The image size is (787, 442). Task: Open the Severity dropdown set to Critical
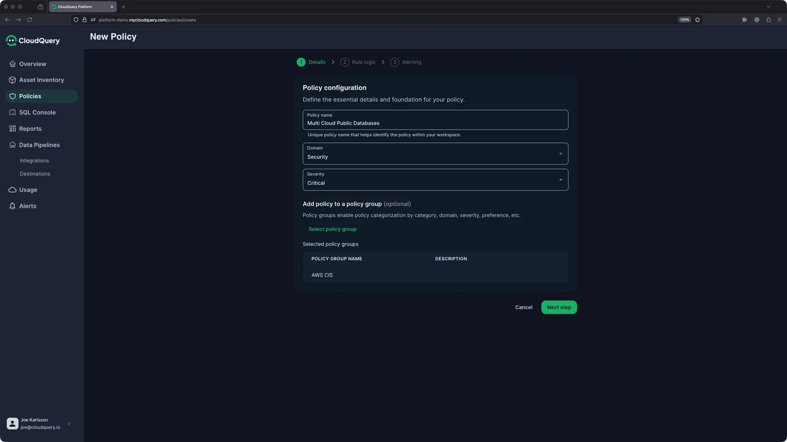click(x=435, y=180)
